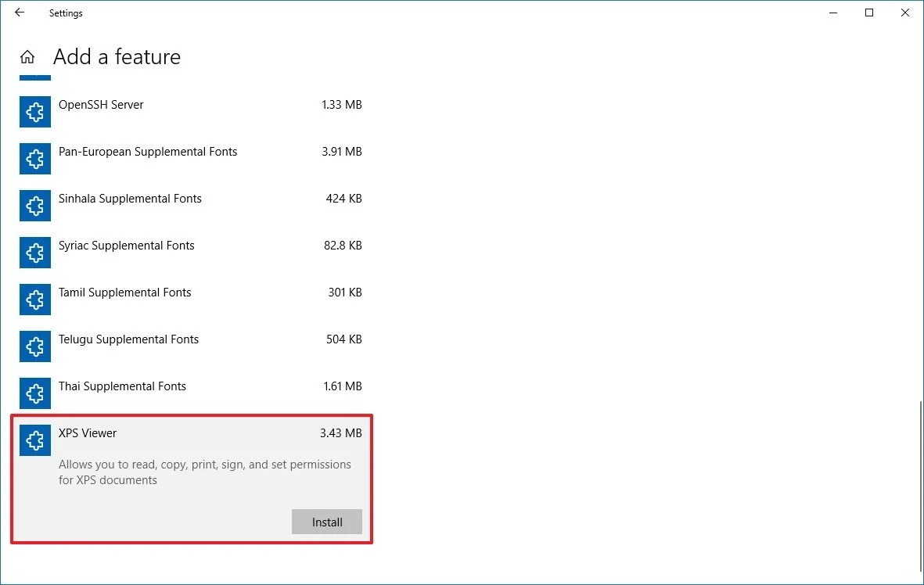Click the Tamil Supplemental Fonts icon

coord(34,300)
